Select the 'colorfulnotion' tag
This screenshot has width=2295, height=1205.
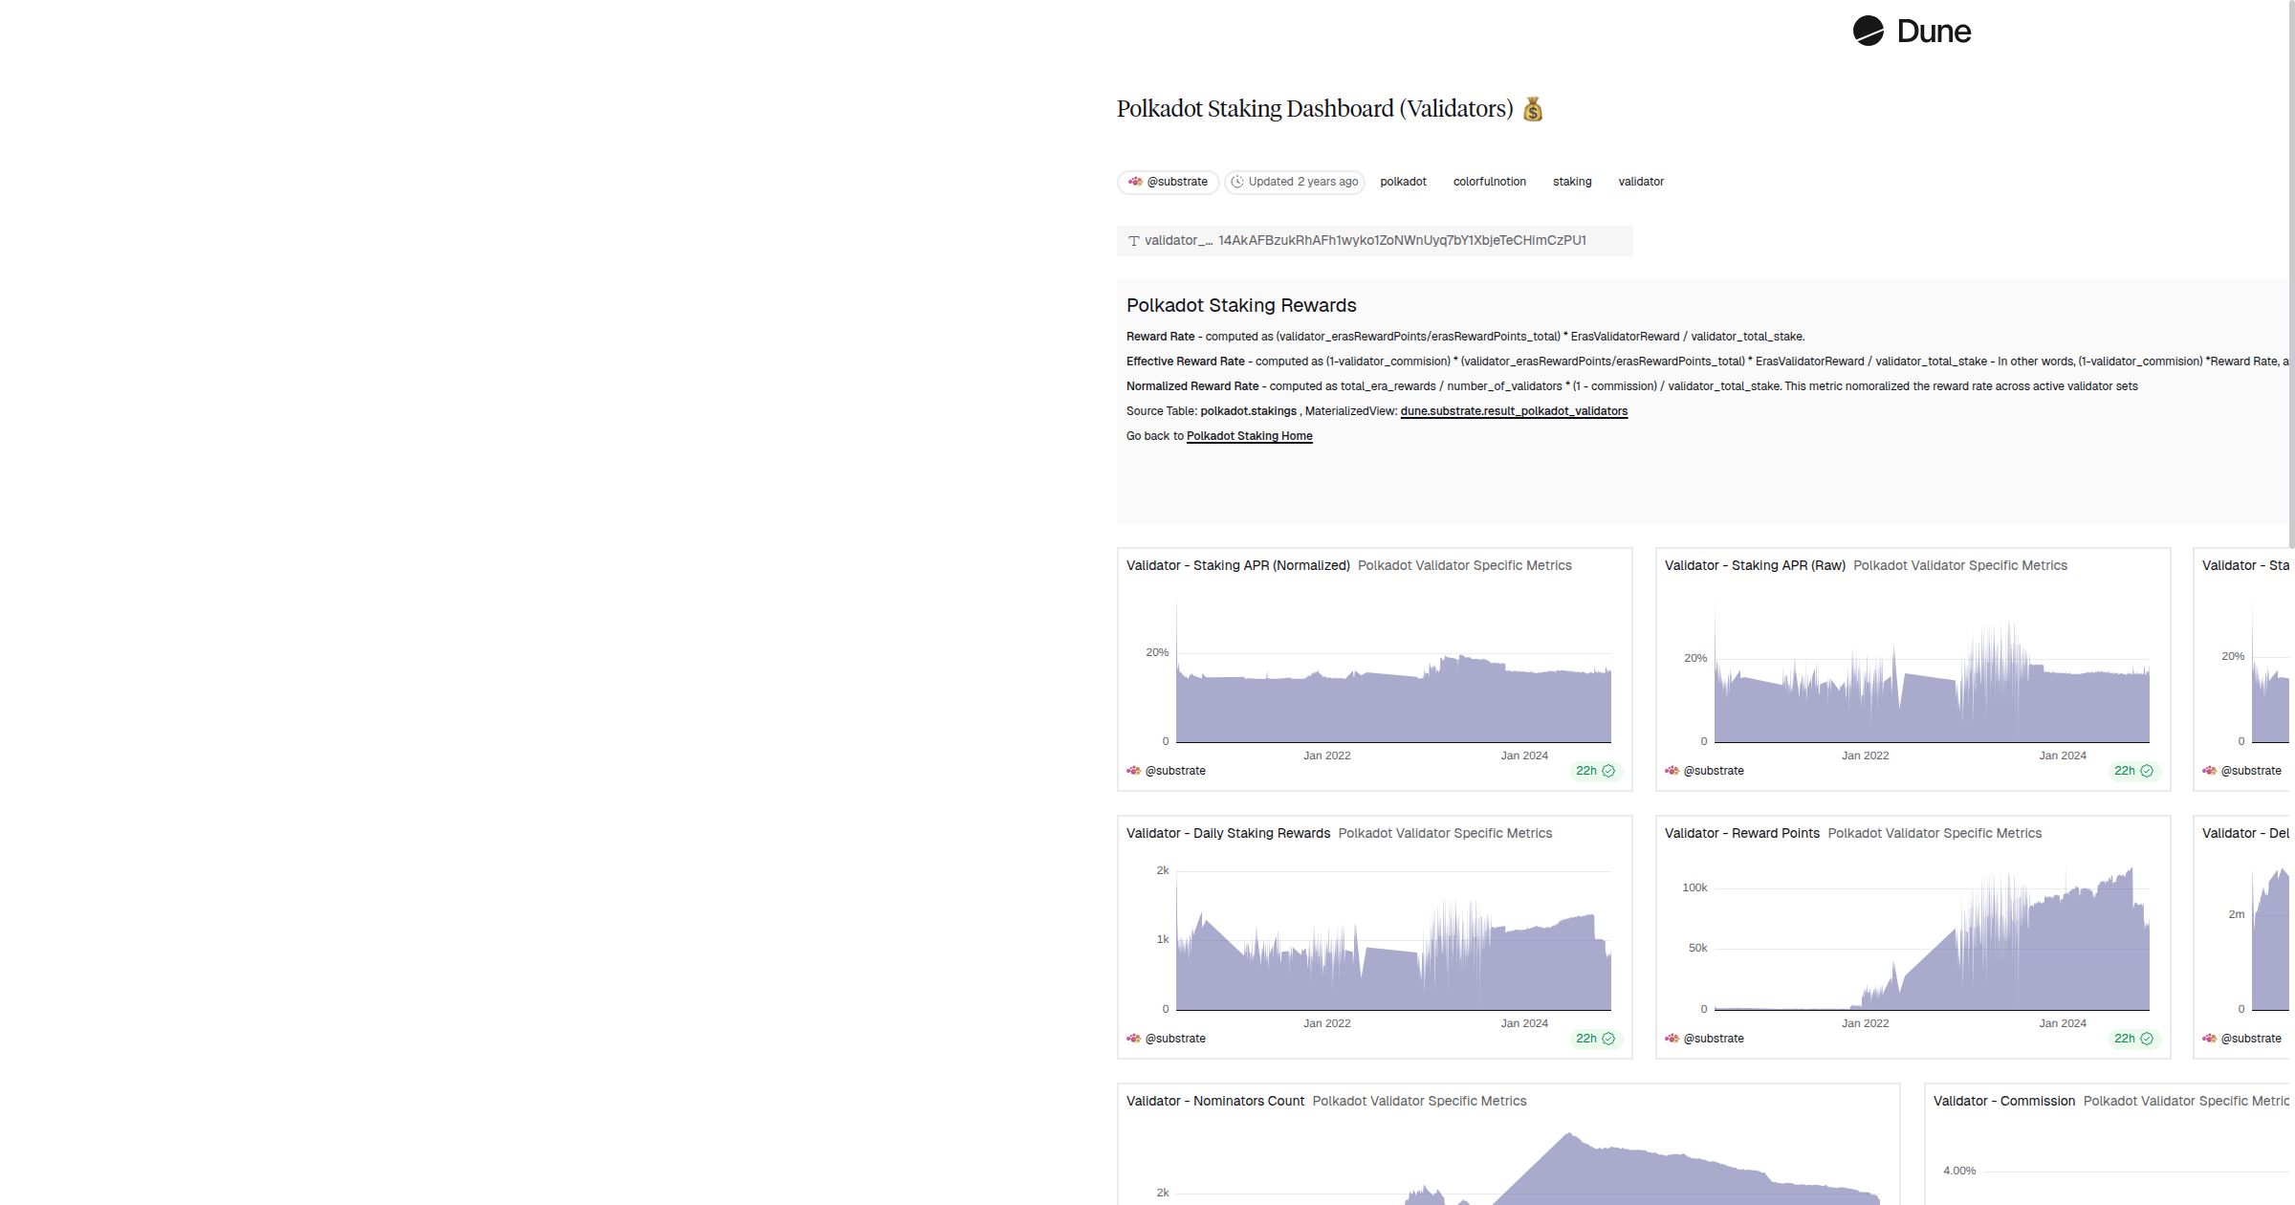tap(1489, 182)
